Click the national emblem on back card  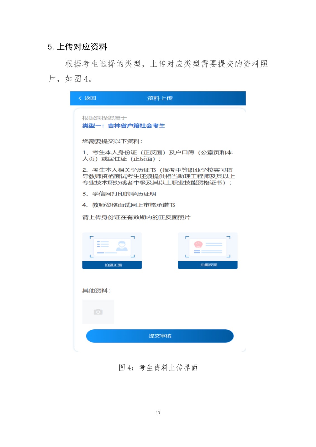[x=198, y=244]
